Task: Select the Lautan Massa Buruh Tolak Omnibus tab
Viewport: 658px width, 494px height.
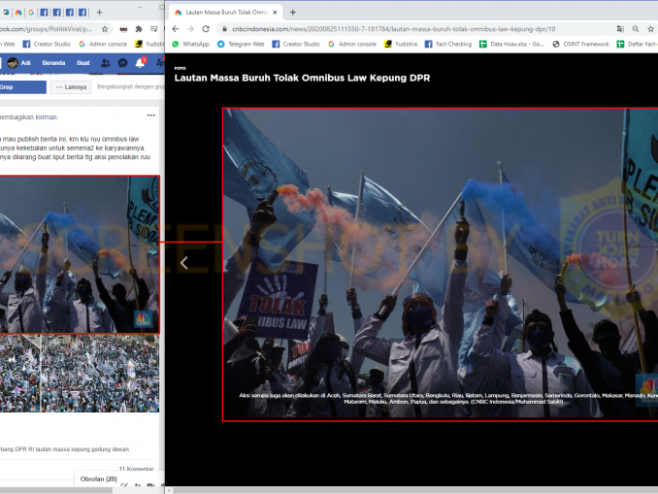Action: [226, 13]
